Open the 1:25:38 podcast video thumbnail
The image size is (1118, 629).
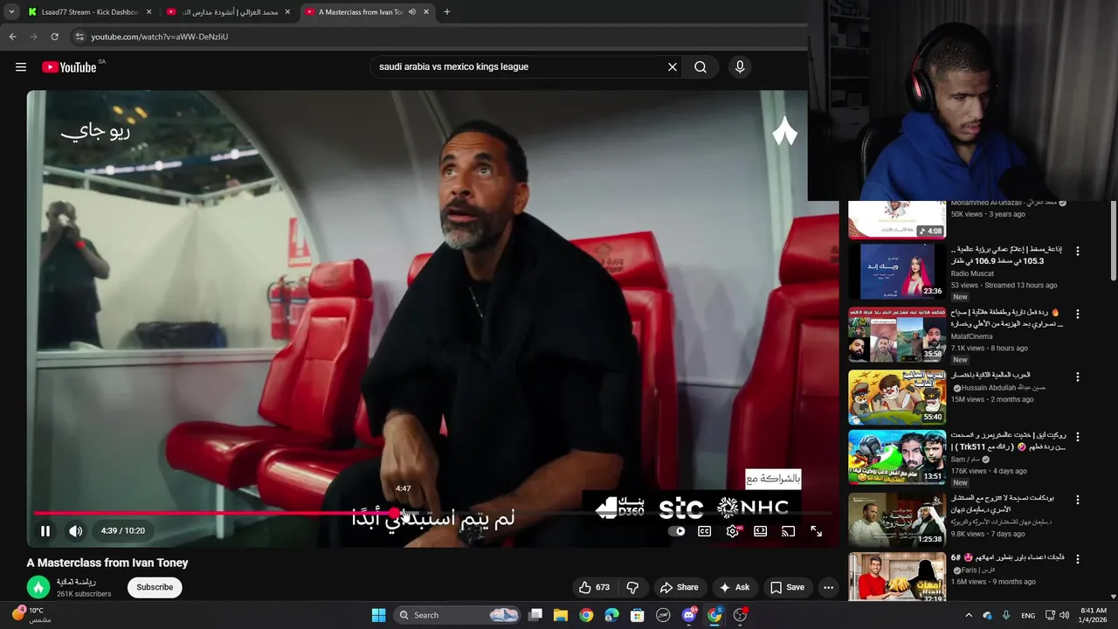click(897, 520)
